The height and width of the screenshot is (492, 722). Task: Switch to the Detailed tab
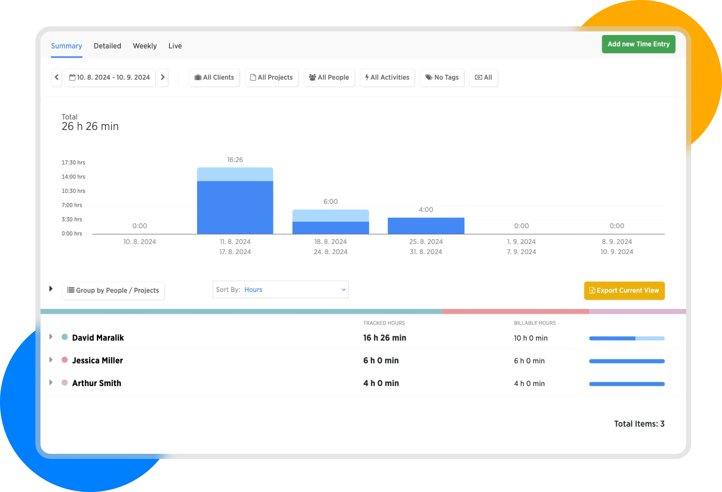[107, 46]
